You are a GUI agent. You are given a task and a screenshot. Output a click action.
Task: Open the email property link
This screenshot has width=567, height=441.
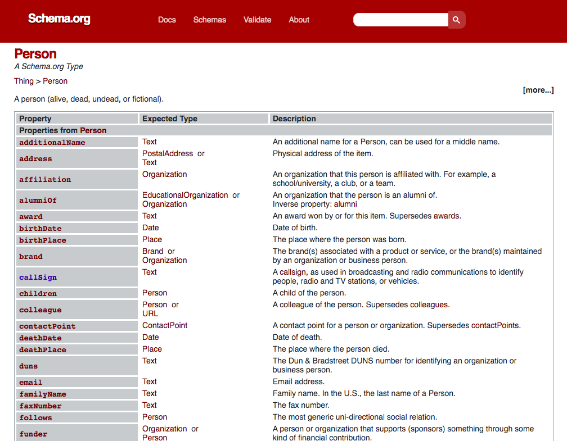31,382
